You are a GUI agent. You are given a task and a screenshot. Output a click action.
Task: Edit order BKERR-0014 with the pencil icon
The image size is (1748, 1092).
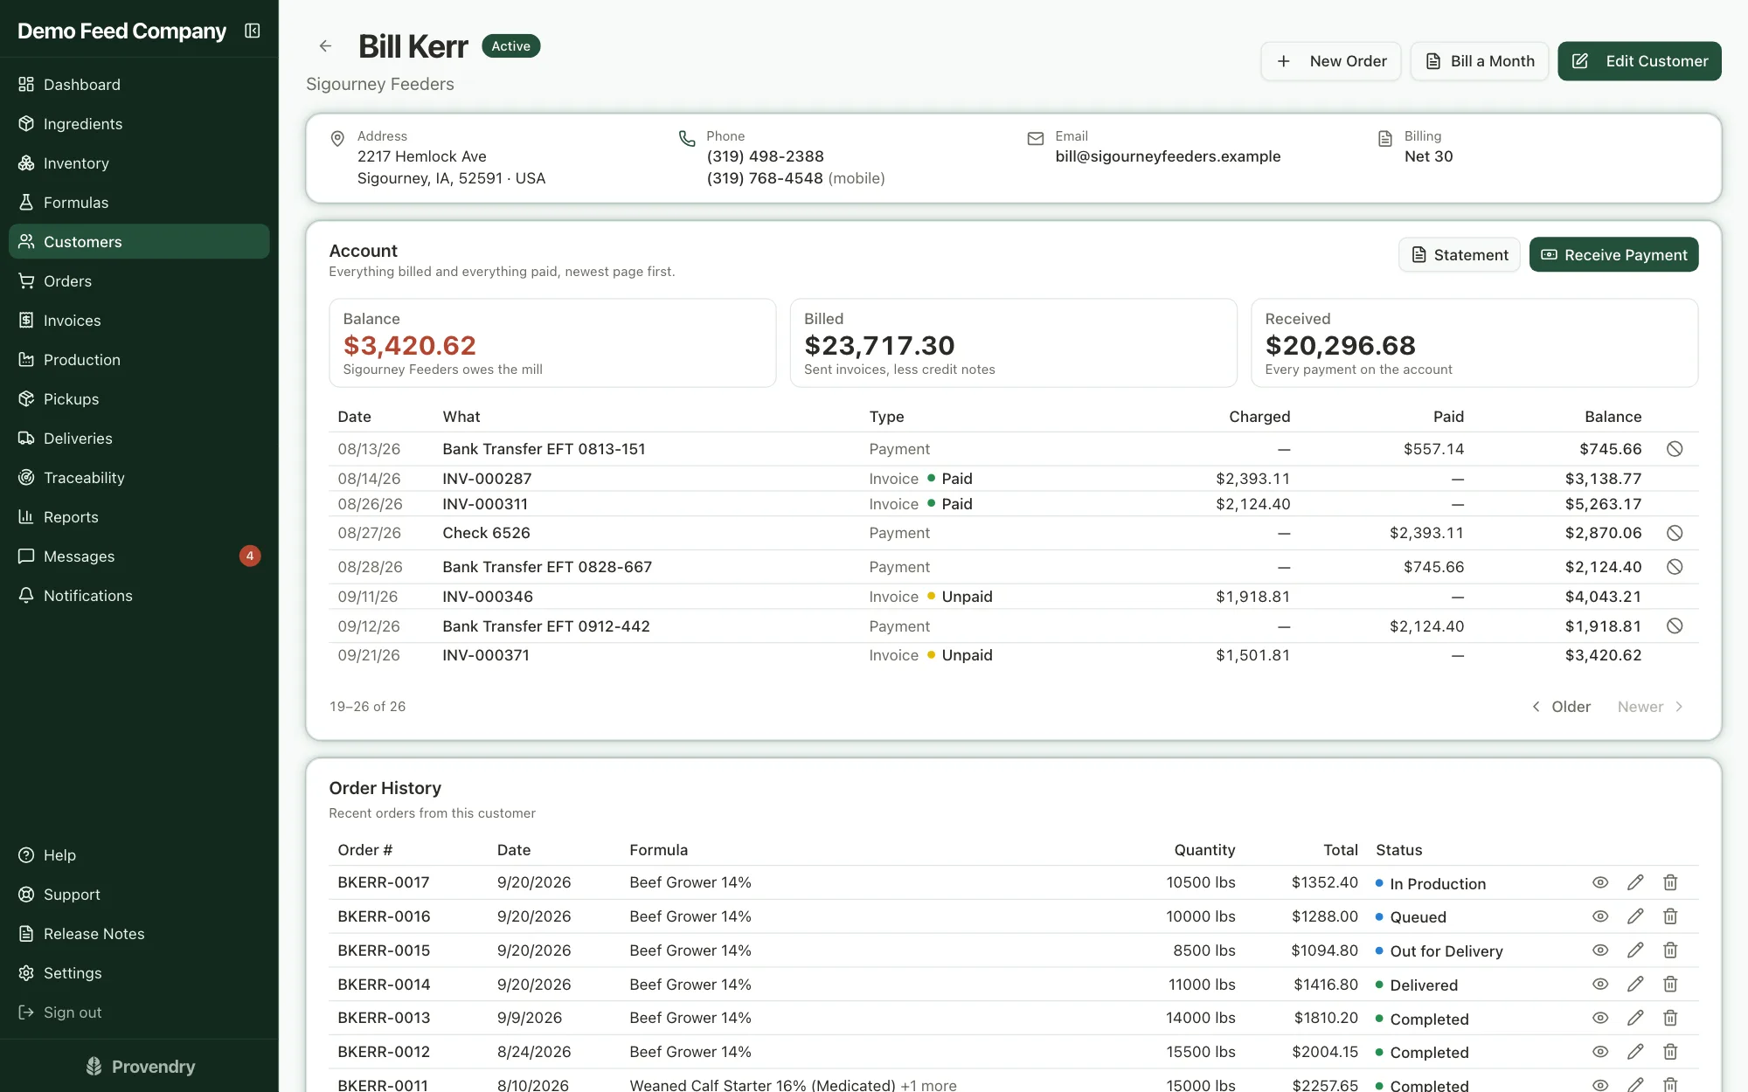pos(1635,985)
